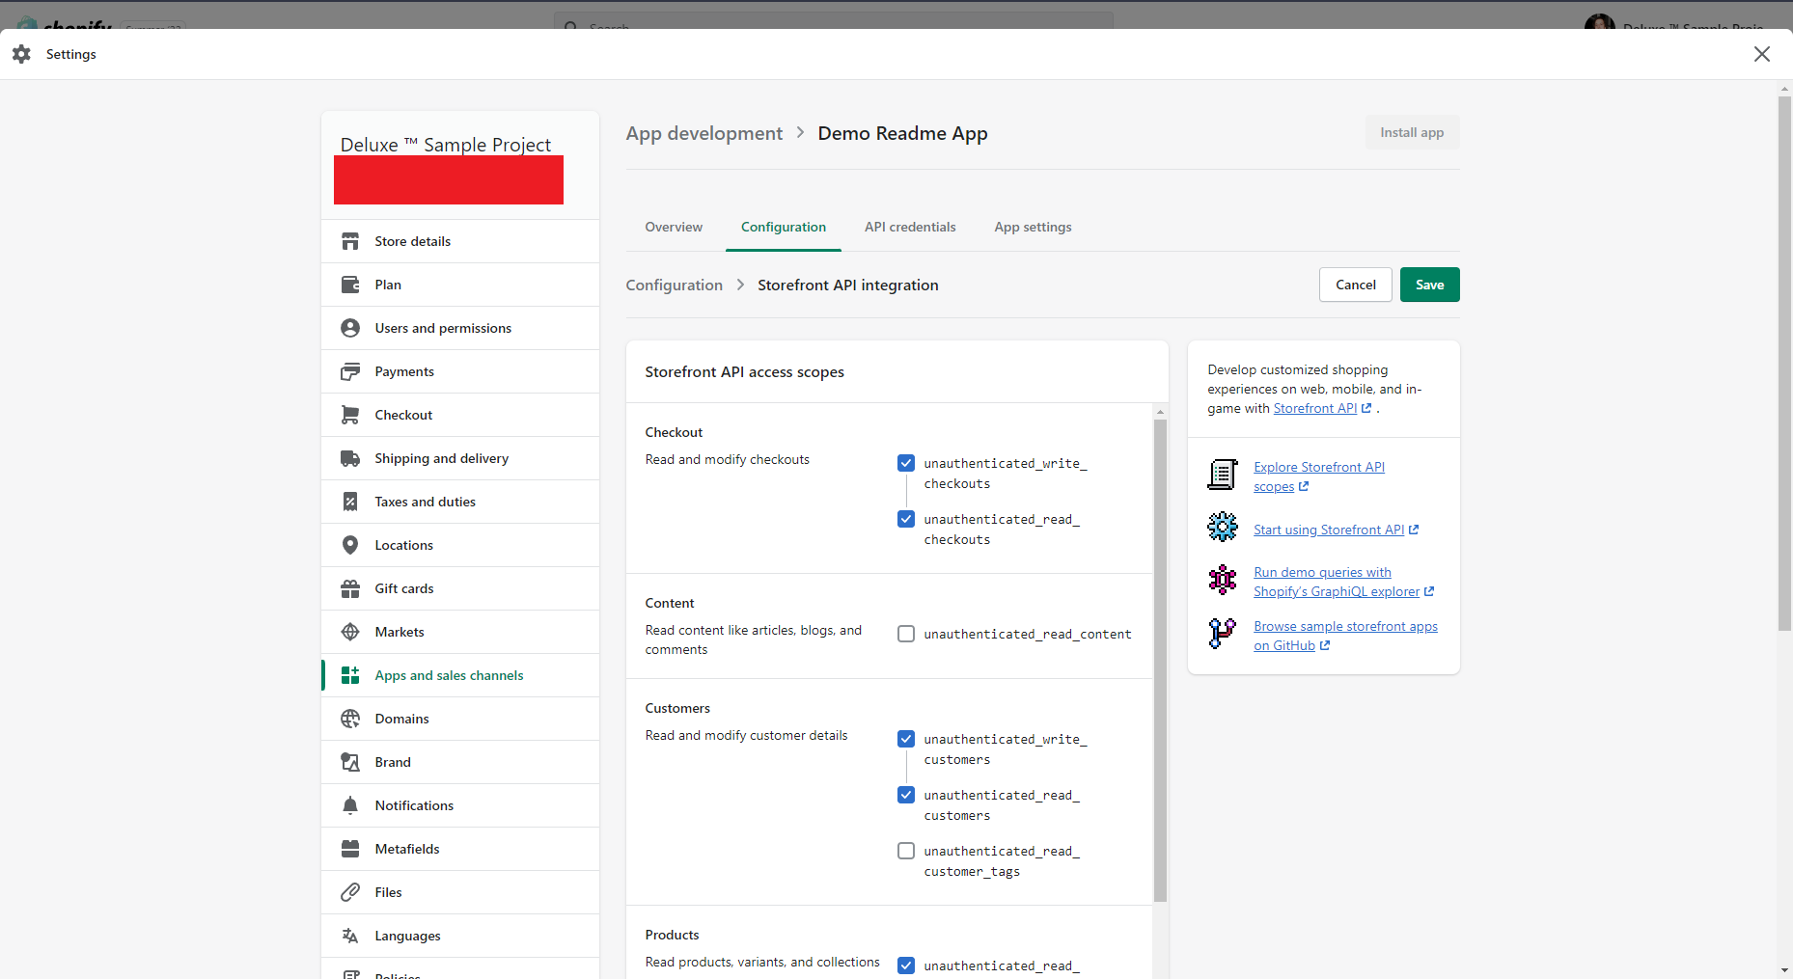
Task: Open the Overview tab
Action: (674, 227)
